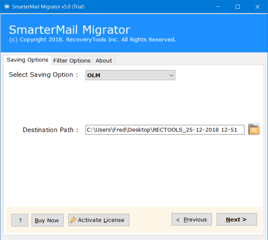Click the SmarterMail Migrator title bar icon

[x=7, y=7]
